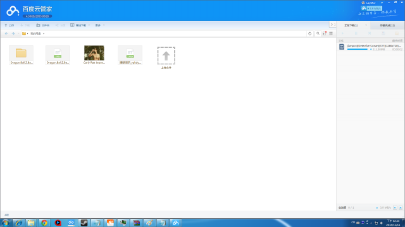Screen dimensions: 405x227
Task: Click the storage usage bar under title
Action: [x=37, y=16]
